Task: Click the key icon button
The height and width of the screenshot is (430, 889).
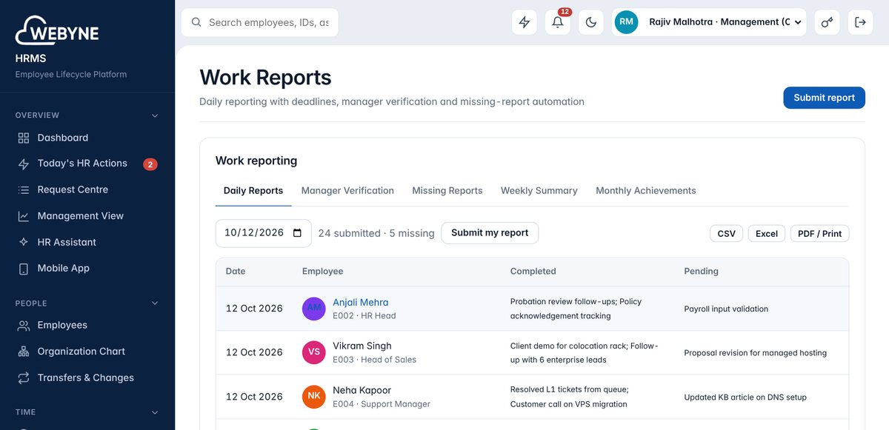Action: coord(828,22)
